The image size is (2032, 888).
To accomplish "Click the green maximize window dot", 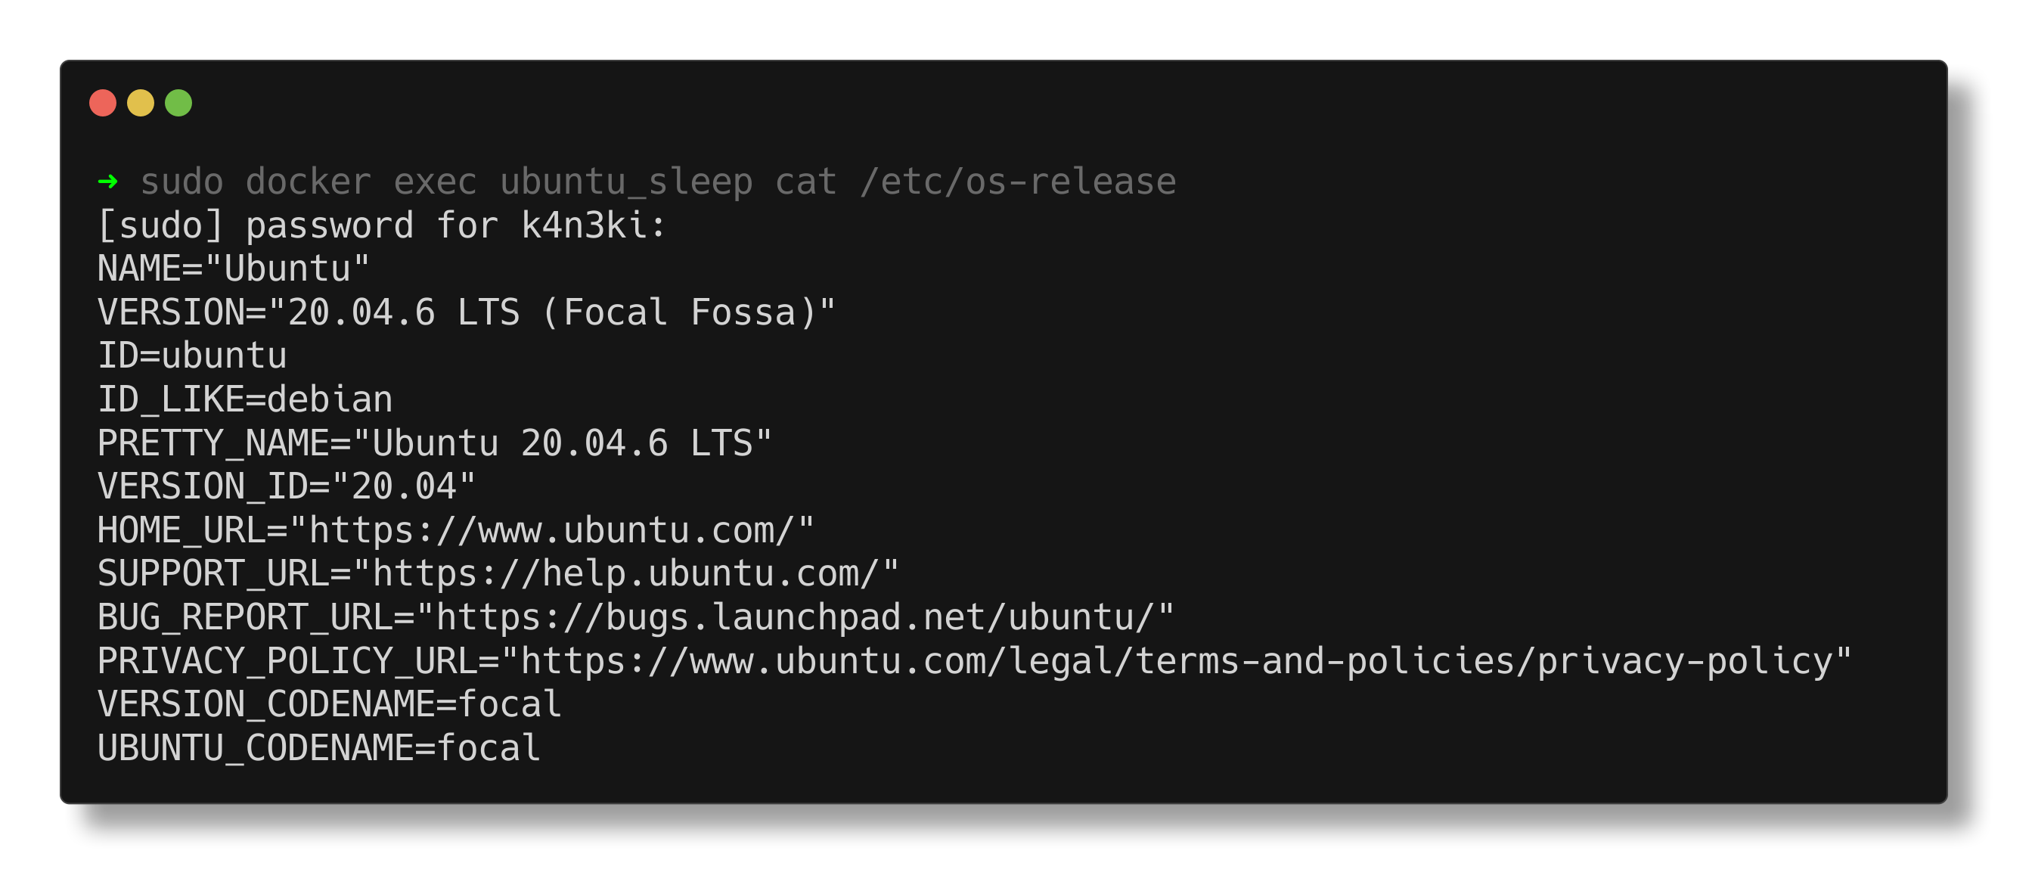I will coord(178,104).
